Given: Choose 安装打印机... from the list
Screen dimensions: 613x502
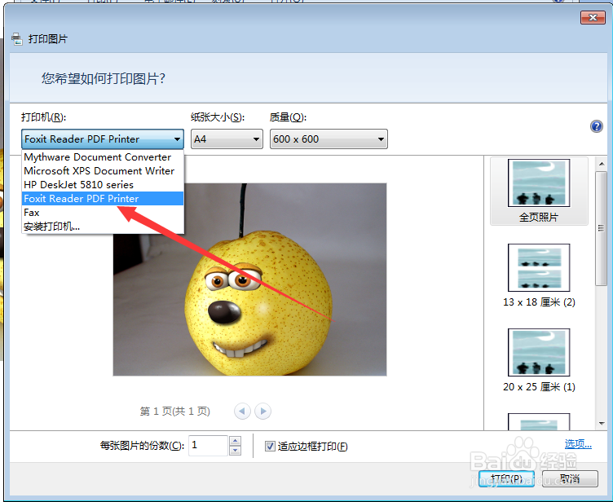Looking at the screenshot, I should 103,227.
